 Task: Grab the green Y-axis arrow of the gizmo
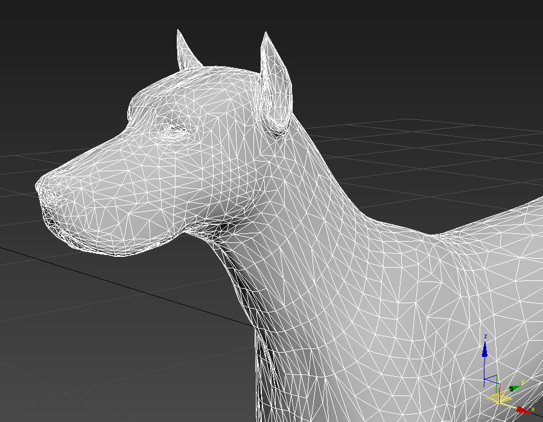tap(515, 388)
